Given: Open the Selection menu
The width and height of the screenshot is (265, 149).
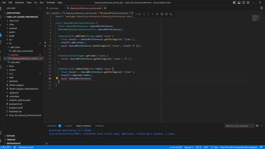Looking at the screenshot, I should (x=19, y=2).
